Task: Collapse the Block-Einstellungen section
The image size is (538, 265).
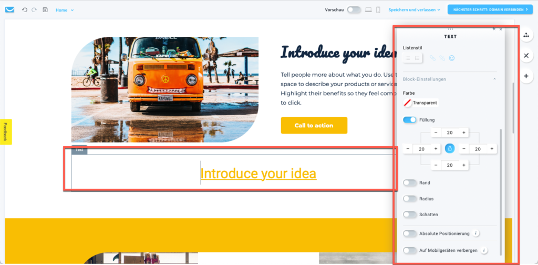Action: [x=494, y=79]
